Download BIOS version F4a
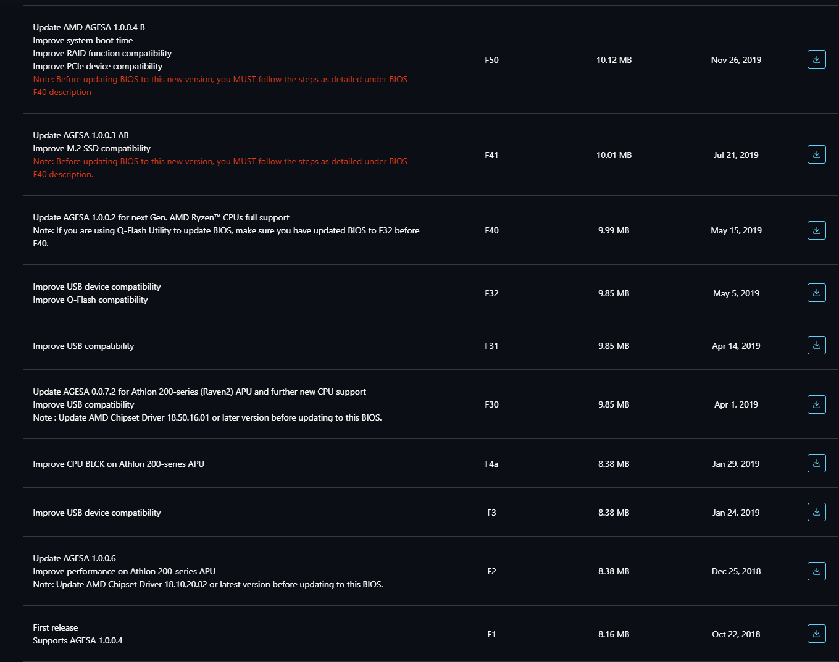Screen dimensions: 839x662 (816, 463)
